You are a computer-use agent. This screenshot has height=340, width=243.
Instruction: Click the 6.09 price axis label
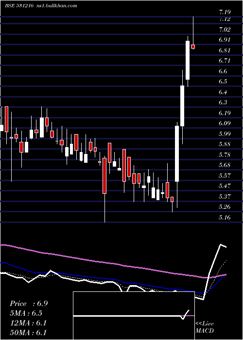[x=225, y=123]
